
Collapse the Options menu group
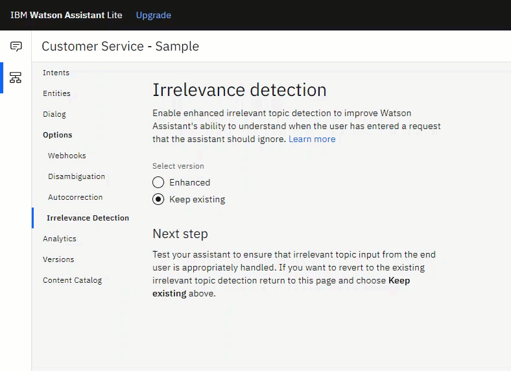(x=58, y=135)
